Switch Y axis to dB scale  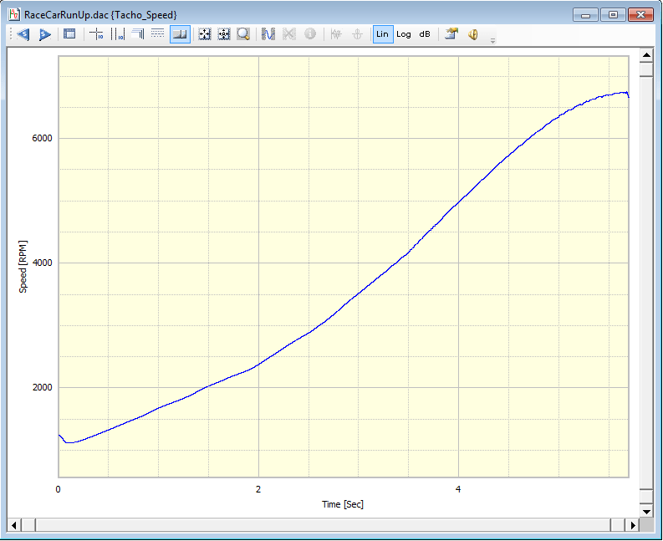coord(425,34)
